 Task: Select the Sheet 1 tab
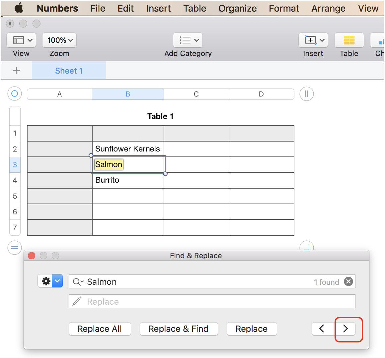coord(69,71)
